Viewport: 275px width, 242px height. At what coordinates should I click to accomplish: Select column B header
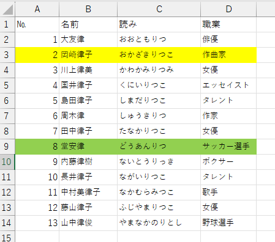tap(88, 9)
